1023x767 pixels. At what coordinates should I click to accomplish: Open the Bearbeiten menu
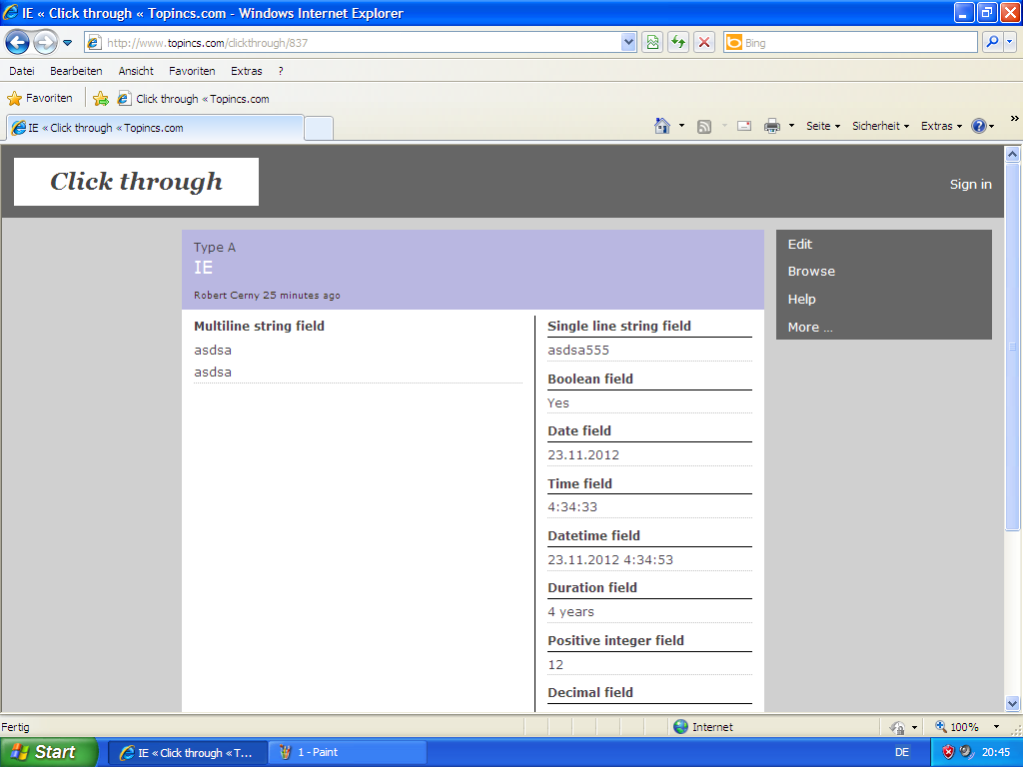click(76, 71)
